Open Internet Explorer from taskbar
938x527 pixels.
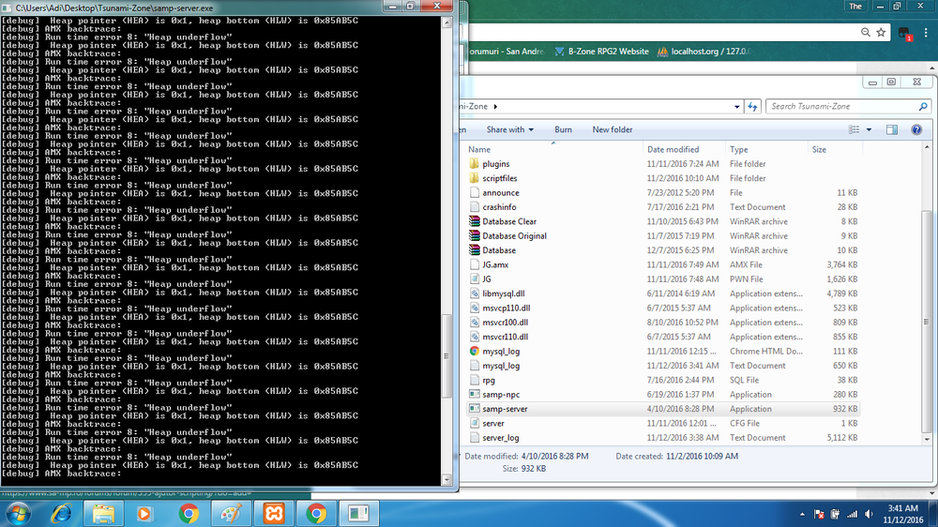click(x=61, y=513)
